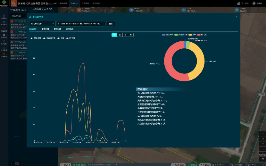Click the map home reset icon
Screen dimensions: 266x166
263,138
